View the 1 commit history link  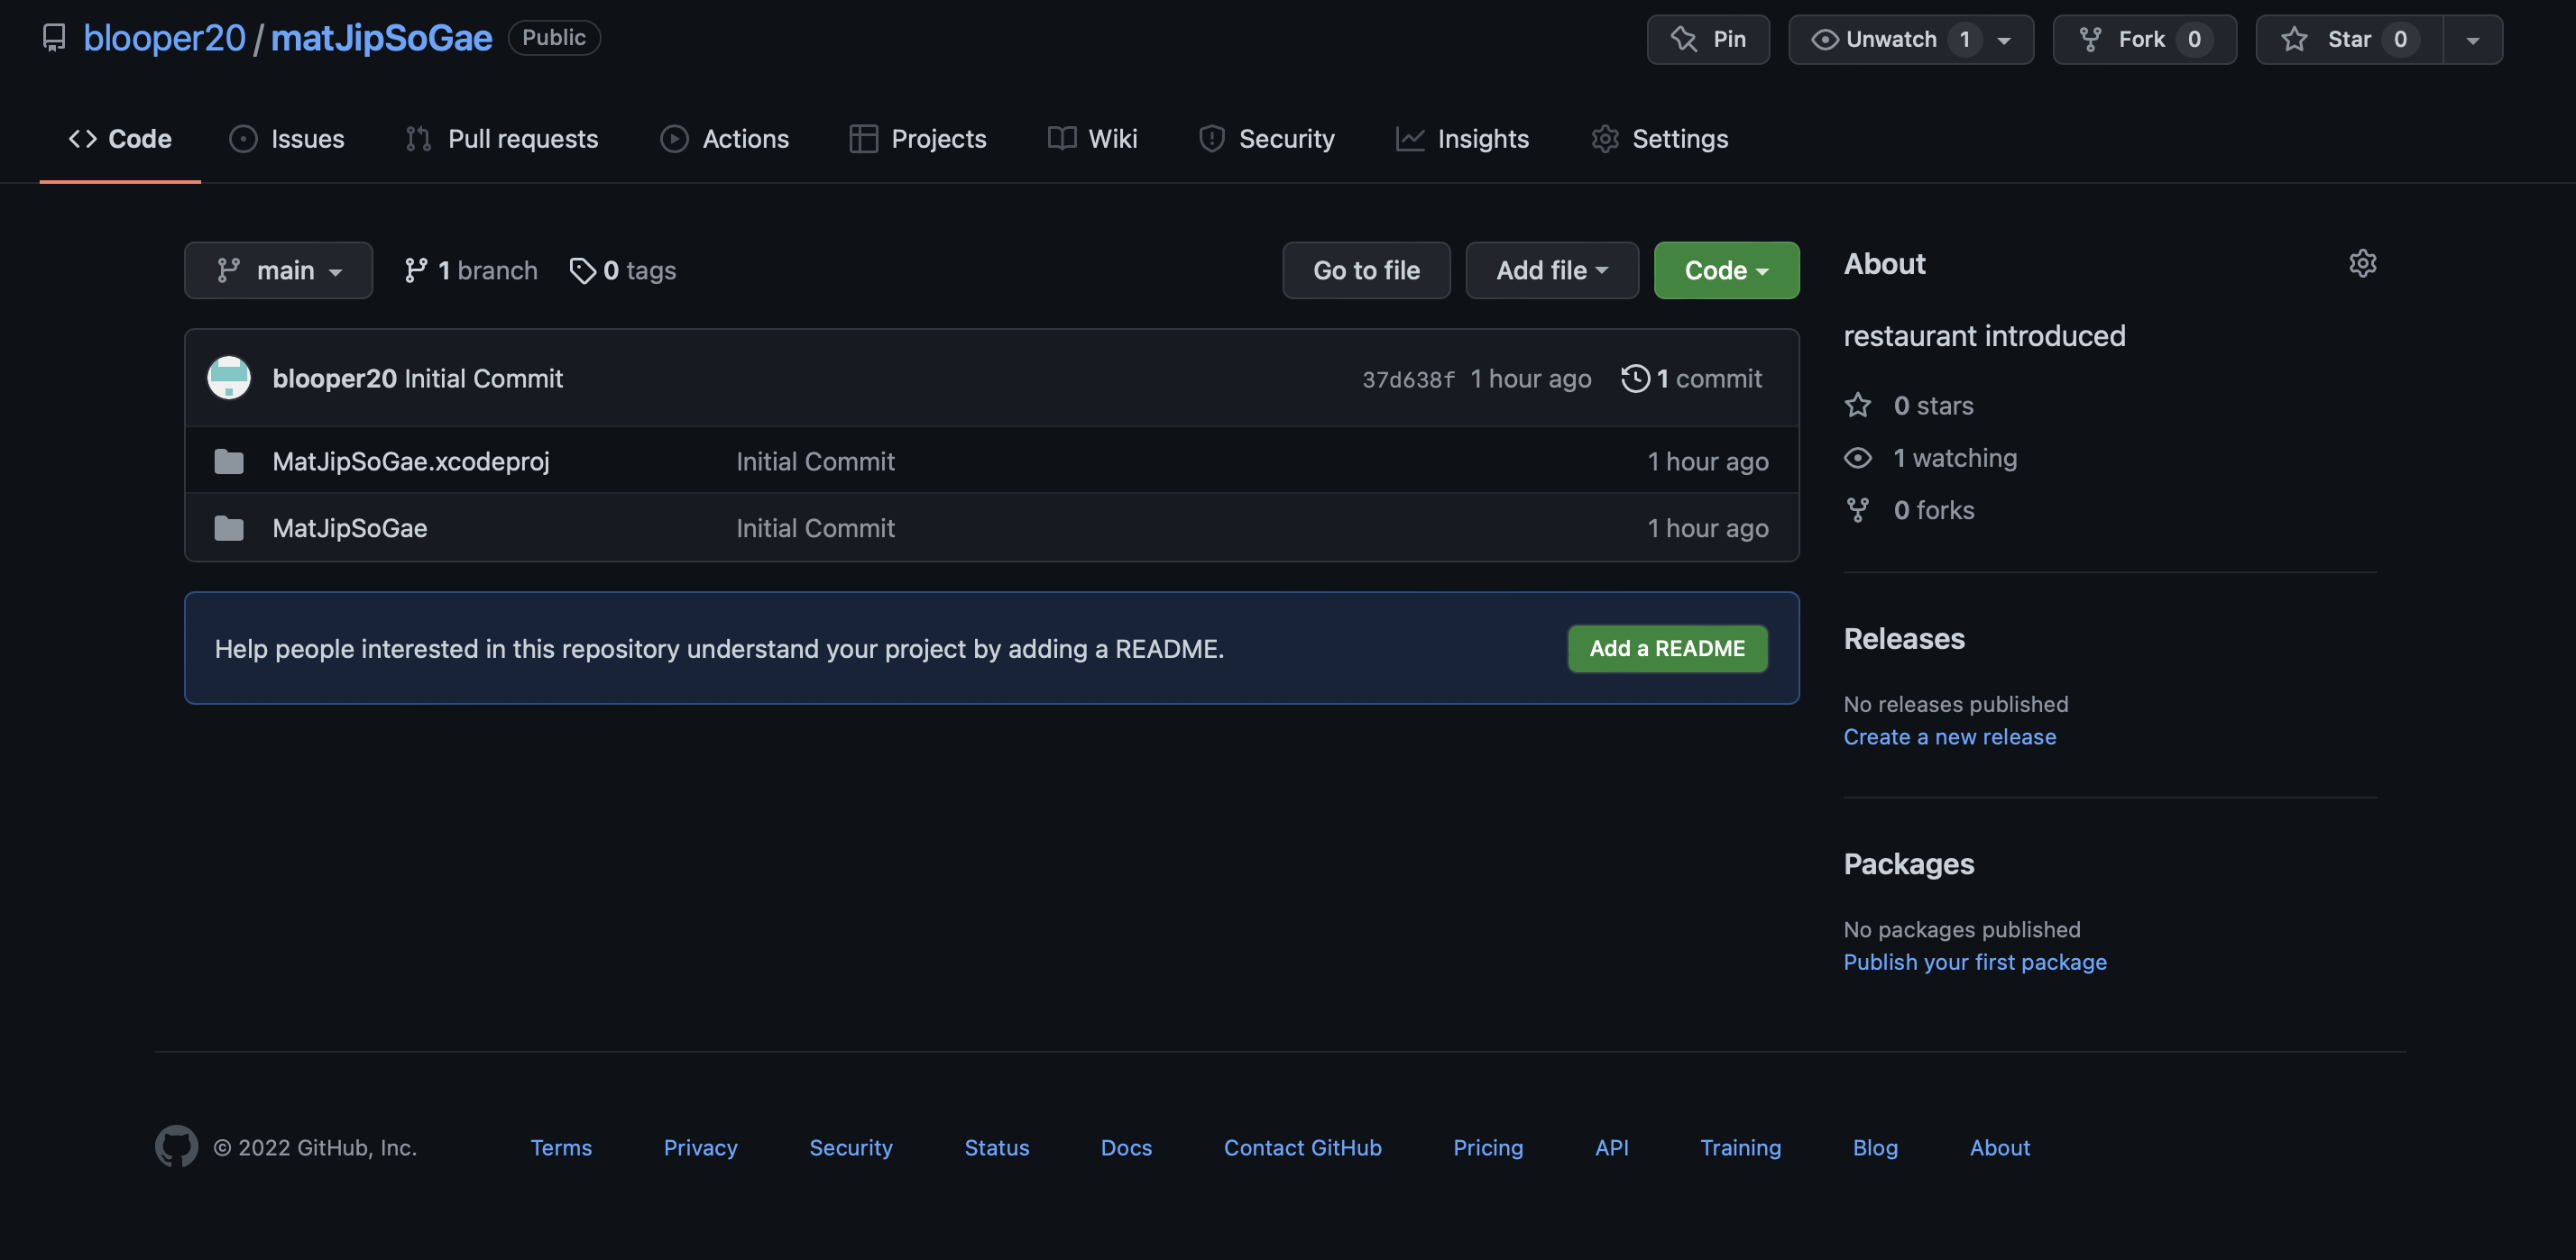1691,379
